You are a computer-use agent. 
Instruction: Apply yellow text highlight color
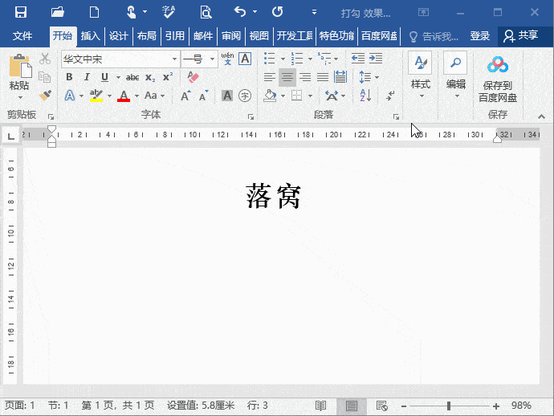pos(96,96)
